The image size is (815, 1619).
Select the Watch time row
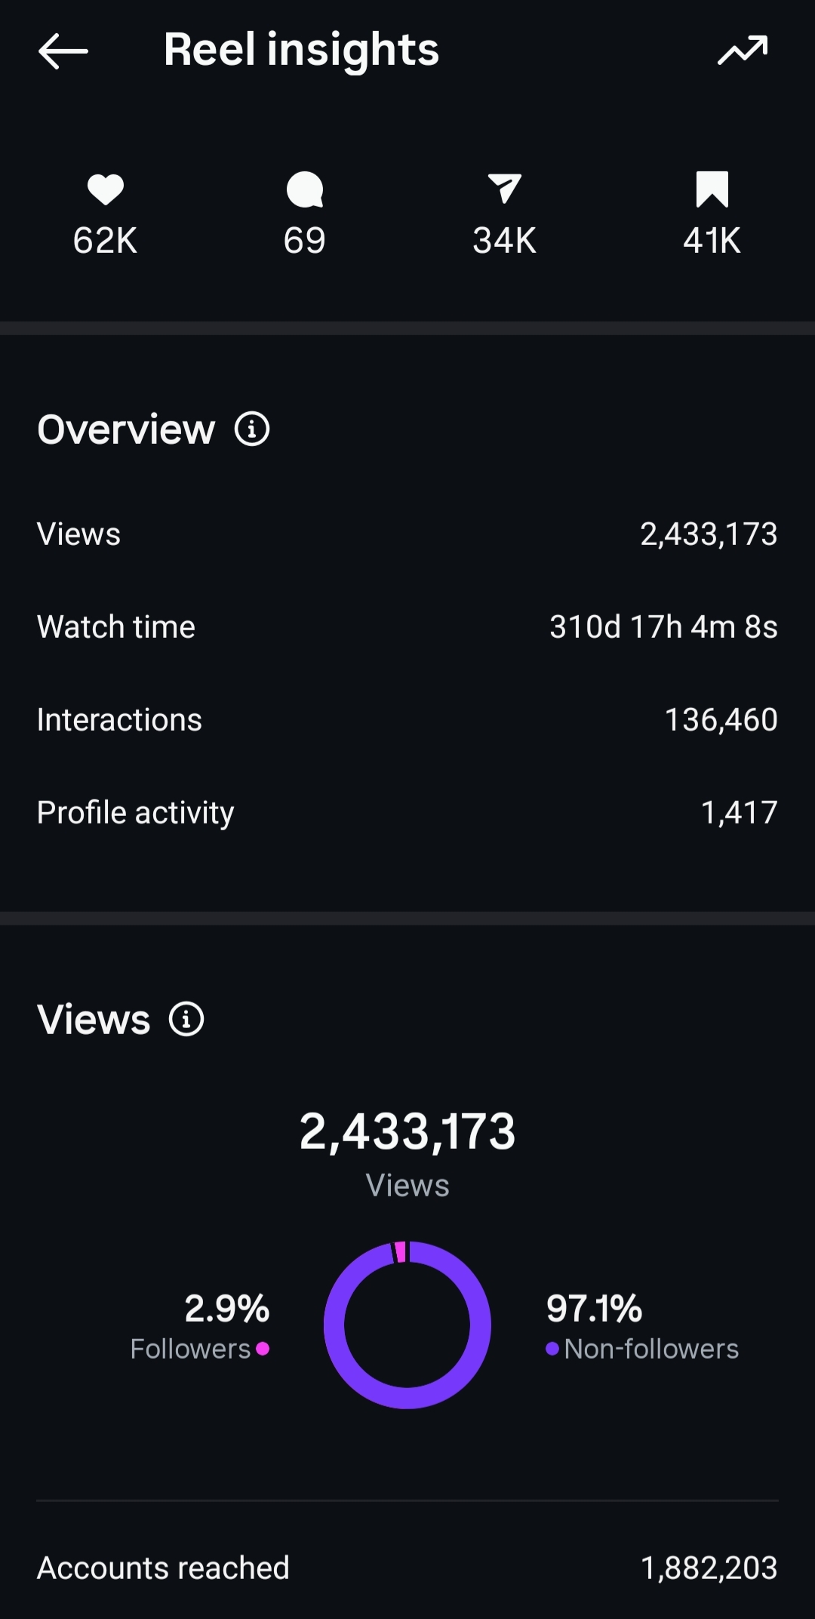point(407,627)
